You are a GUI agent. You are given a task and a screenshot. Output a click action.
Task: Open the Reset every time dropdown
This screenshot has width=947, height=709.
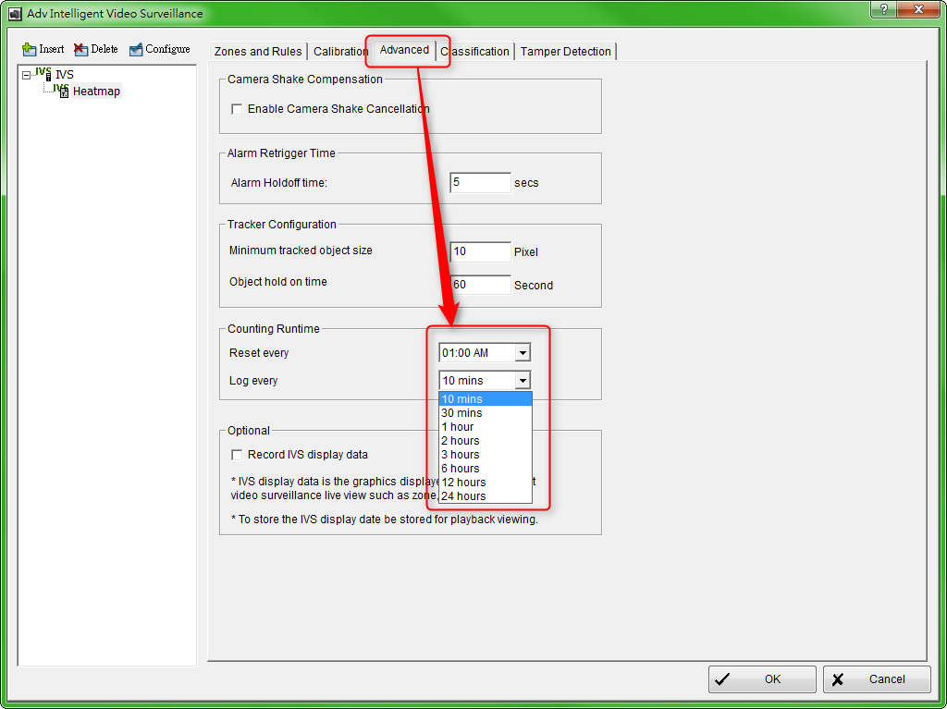point(523,353)
